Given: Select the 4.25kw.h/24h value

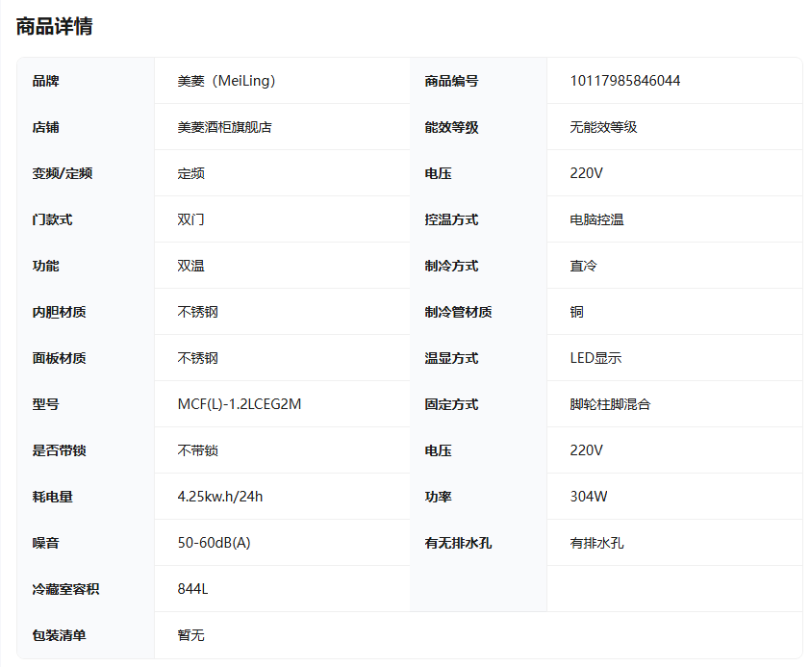Looking at the screenshot, I should (220, 497).
